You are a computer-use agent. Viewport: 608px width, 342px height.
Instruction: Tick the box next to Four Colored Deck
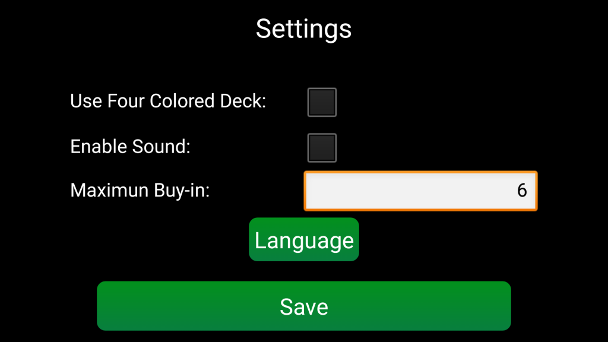coord(322,102)
